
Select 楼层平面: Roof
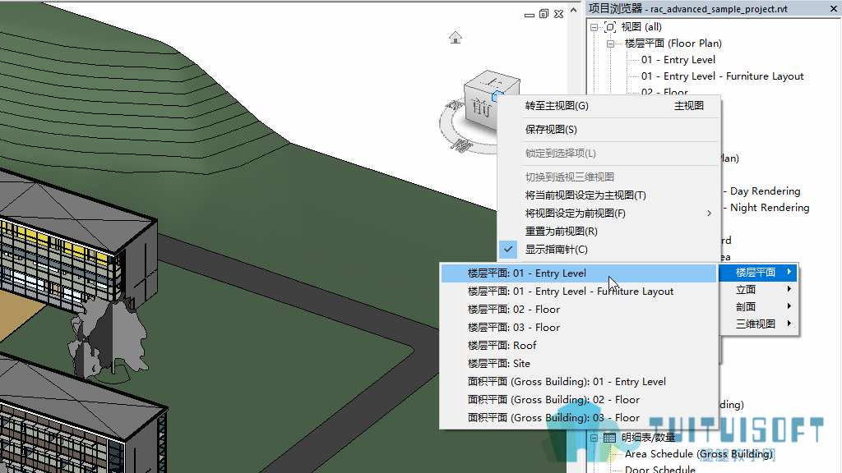[x=578, y=346]
